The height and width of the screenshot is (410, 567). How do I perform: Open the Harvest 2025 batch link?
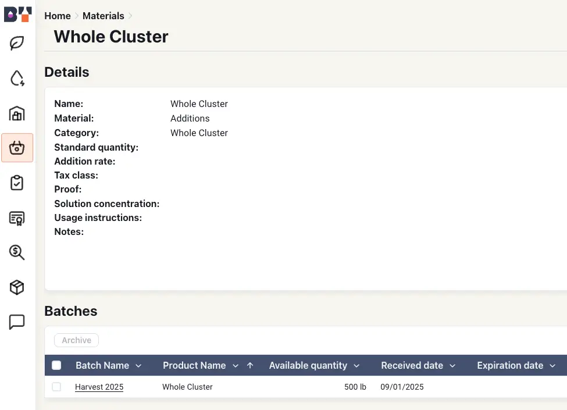tap(99, 387)
